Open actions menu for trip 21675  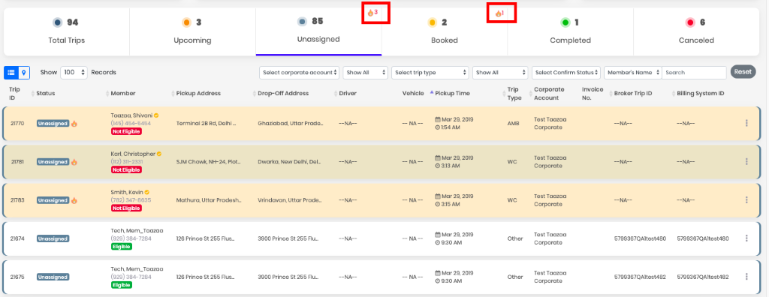[746, 277]
